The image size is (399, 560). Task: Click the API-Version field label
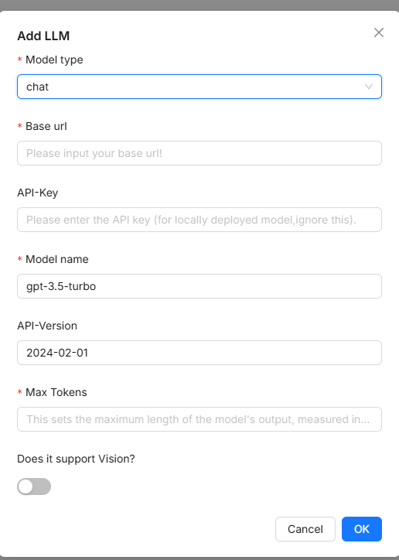point(47,326)
